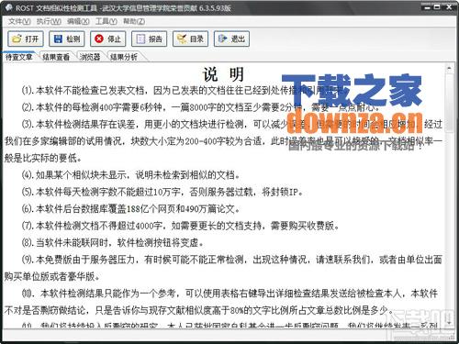Open the 帮助(Z) menu
Viewport: 459px width, 344px height.
[134, 21]
